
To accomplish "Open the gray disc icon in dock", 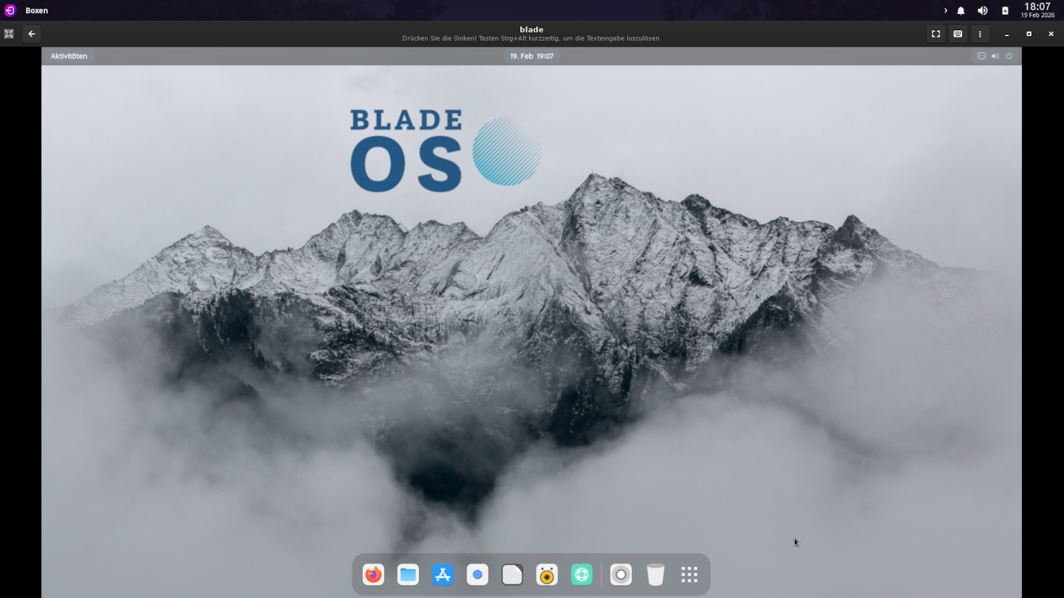I will coord(621,574).
